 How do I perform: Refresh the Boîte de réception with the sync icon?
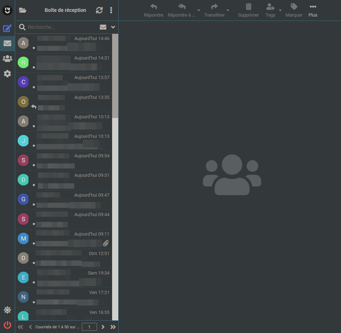coord(99,10)
